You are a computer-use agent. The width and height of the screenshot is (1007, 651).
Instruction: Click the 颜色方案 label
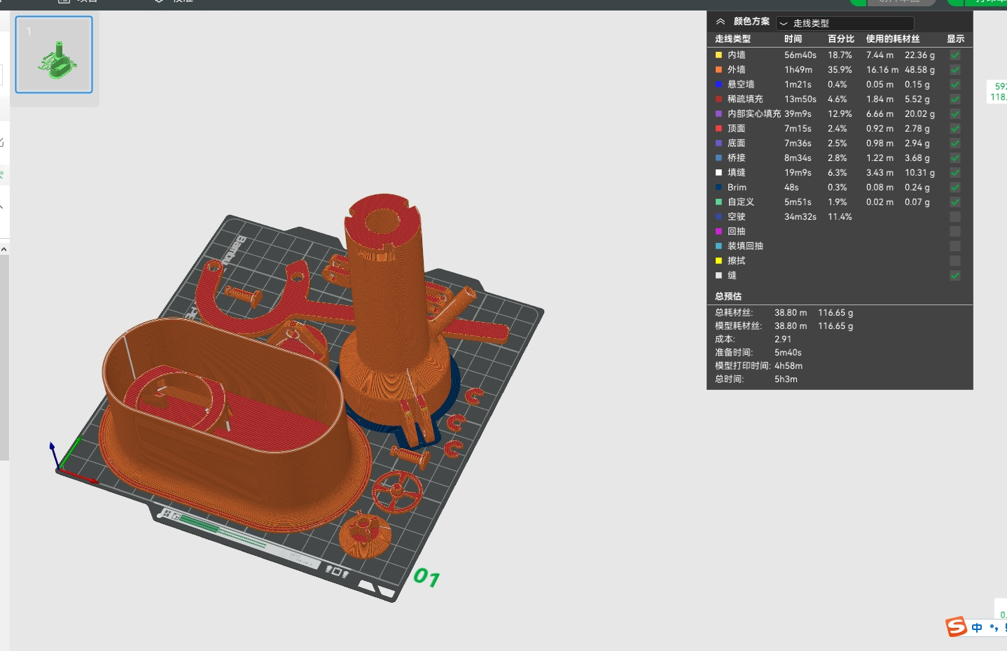pyautogui.click(x=751, y=22)
